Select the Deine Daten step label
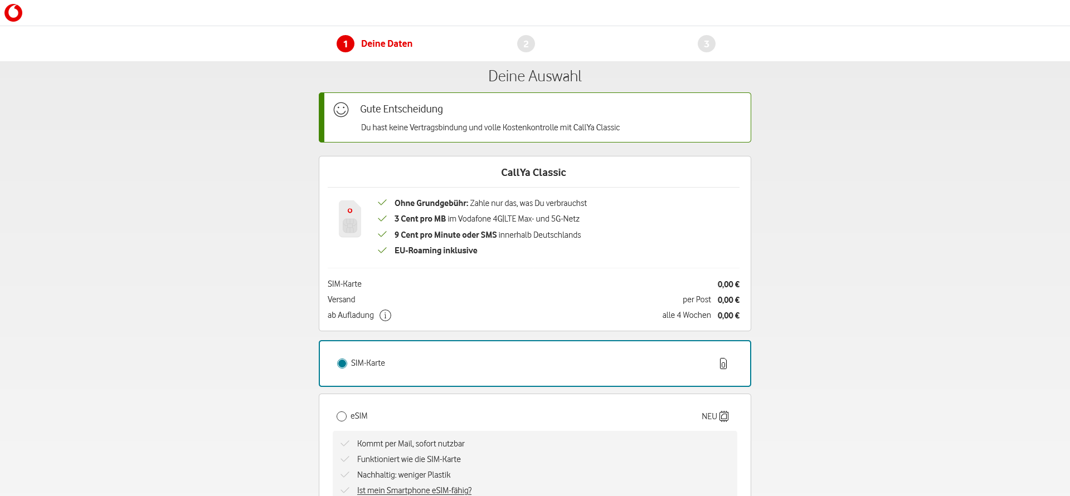This screenshot has width=1070, height=496. 387,43
